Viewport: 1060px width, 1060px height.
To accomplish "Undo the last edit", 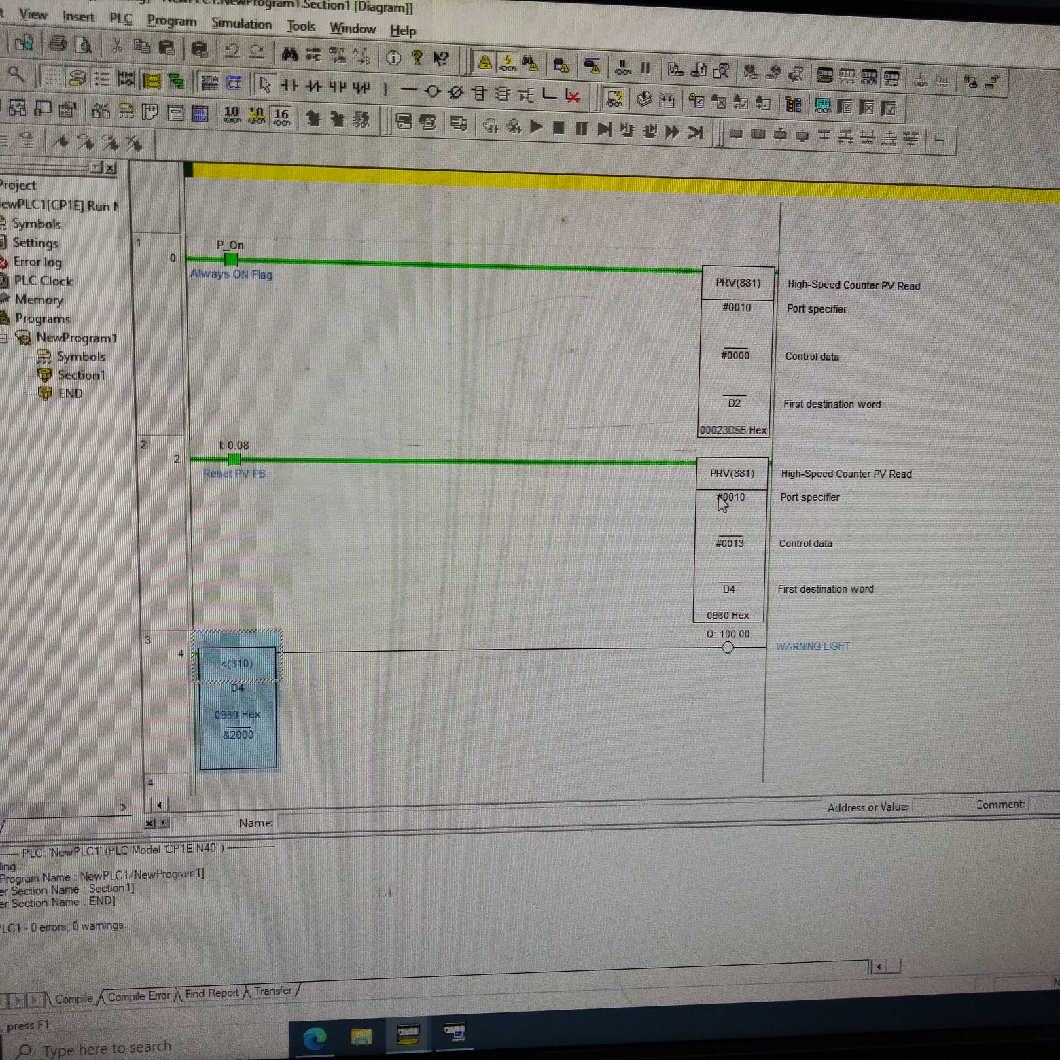I will click(232, 50).
